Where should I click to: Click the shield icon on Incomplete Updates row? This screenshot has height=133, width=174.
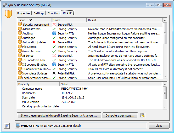[x=20, y=73]
